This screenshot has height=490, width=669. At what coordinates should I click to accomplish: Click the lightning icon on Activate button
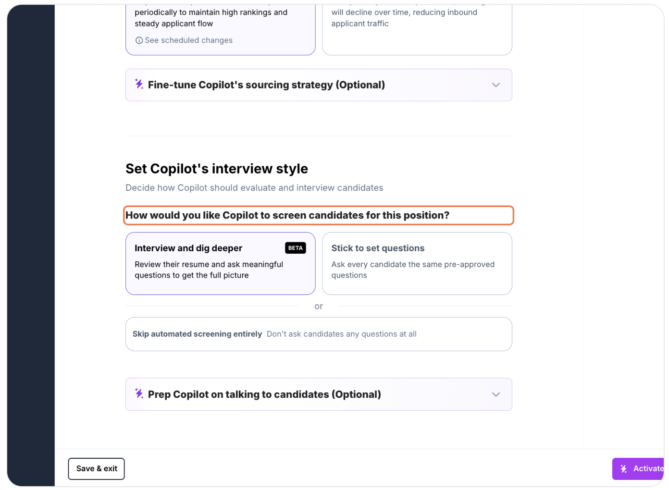click(x=624, y=469)
